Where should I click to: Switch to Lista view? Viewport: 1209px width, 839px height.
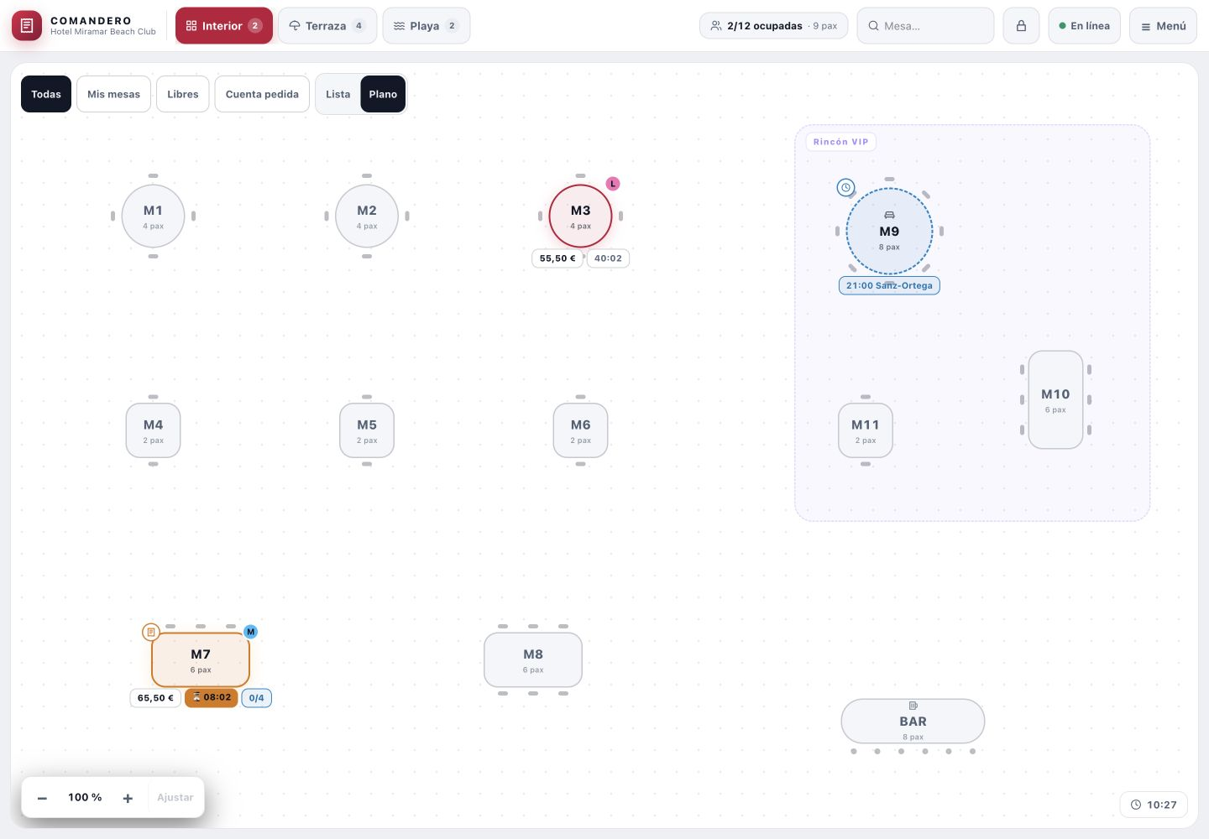click(338, 94)
